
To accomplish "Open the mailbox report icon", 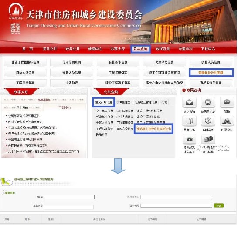I will (208, 139).
